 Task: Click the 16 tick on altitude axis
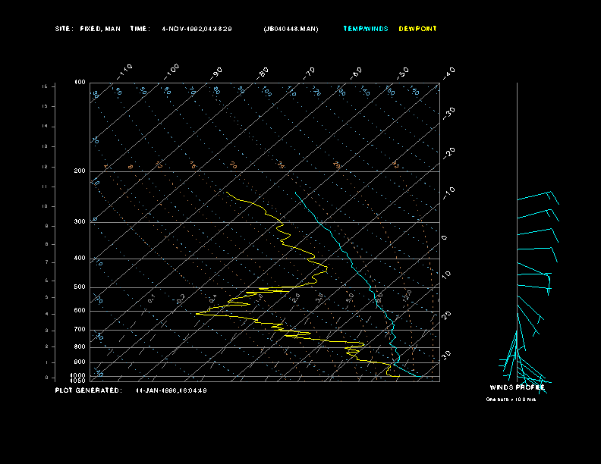click(x=45, y=86)
